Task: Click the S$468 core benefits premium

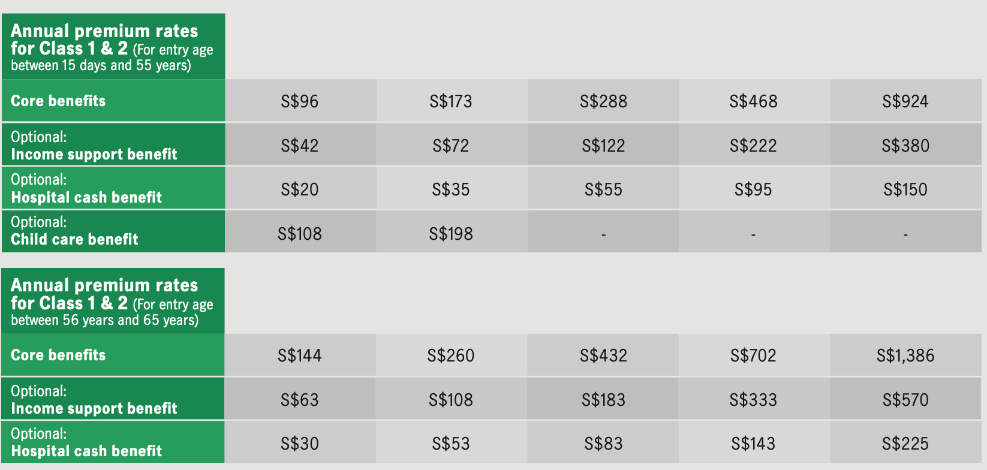Action: point(753,101)
